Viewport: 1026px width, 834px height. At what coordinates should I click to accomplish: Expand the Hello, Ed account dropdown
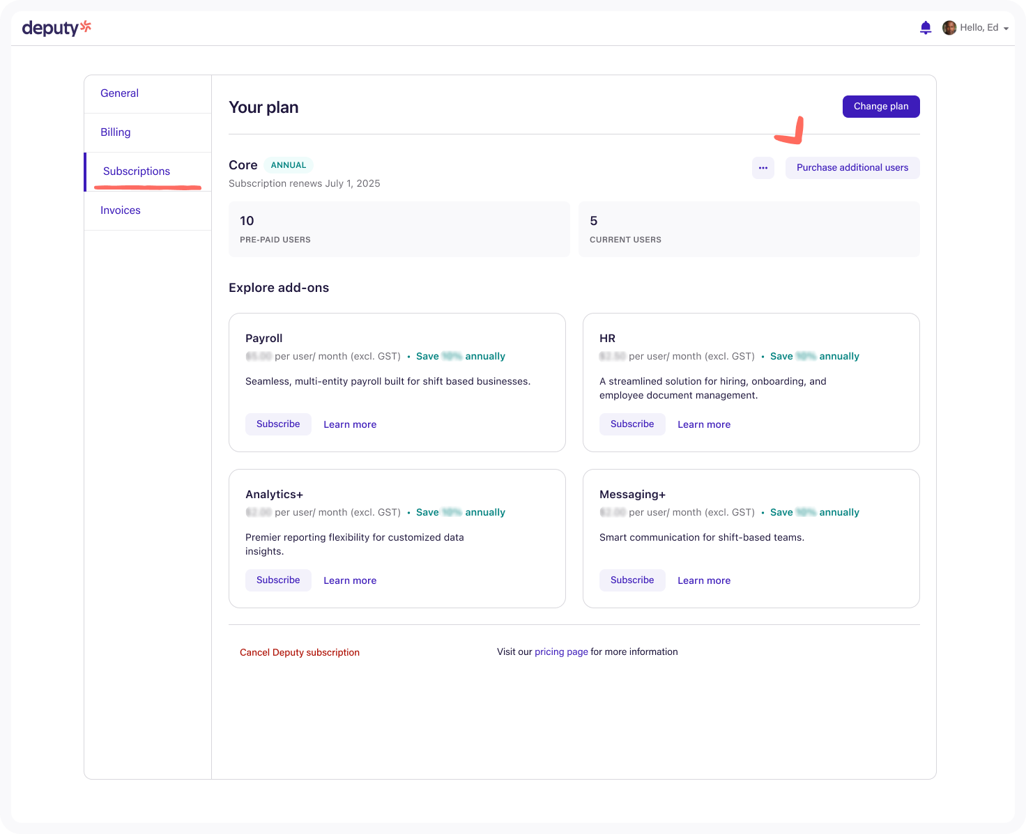click(1006, 29)
